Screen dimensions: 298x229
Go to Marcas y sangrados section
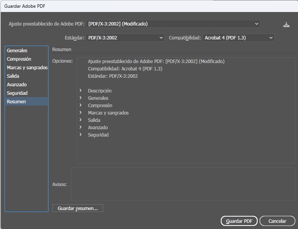tap(27, 68)
